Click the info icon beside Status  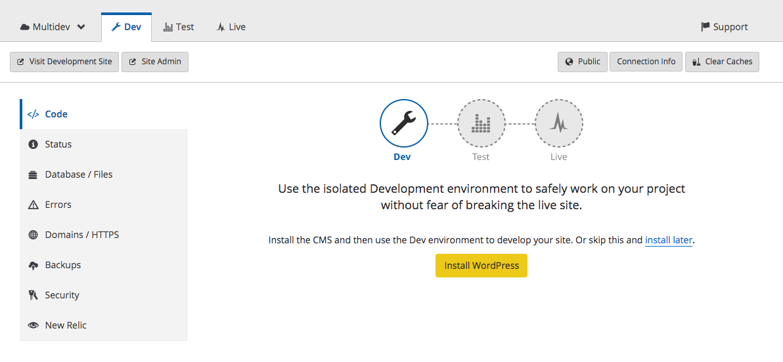[34, 144]
